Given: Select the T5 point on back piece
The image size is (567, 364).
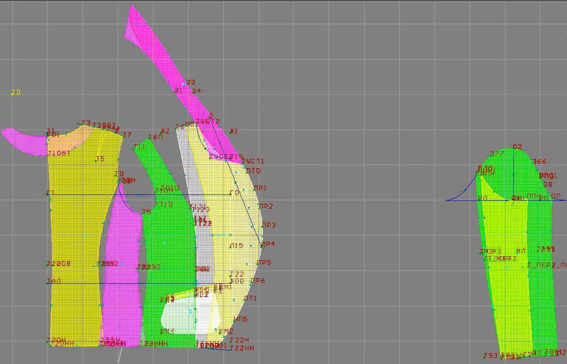Looking at the screenshot, I should [x=96, y=160].
